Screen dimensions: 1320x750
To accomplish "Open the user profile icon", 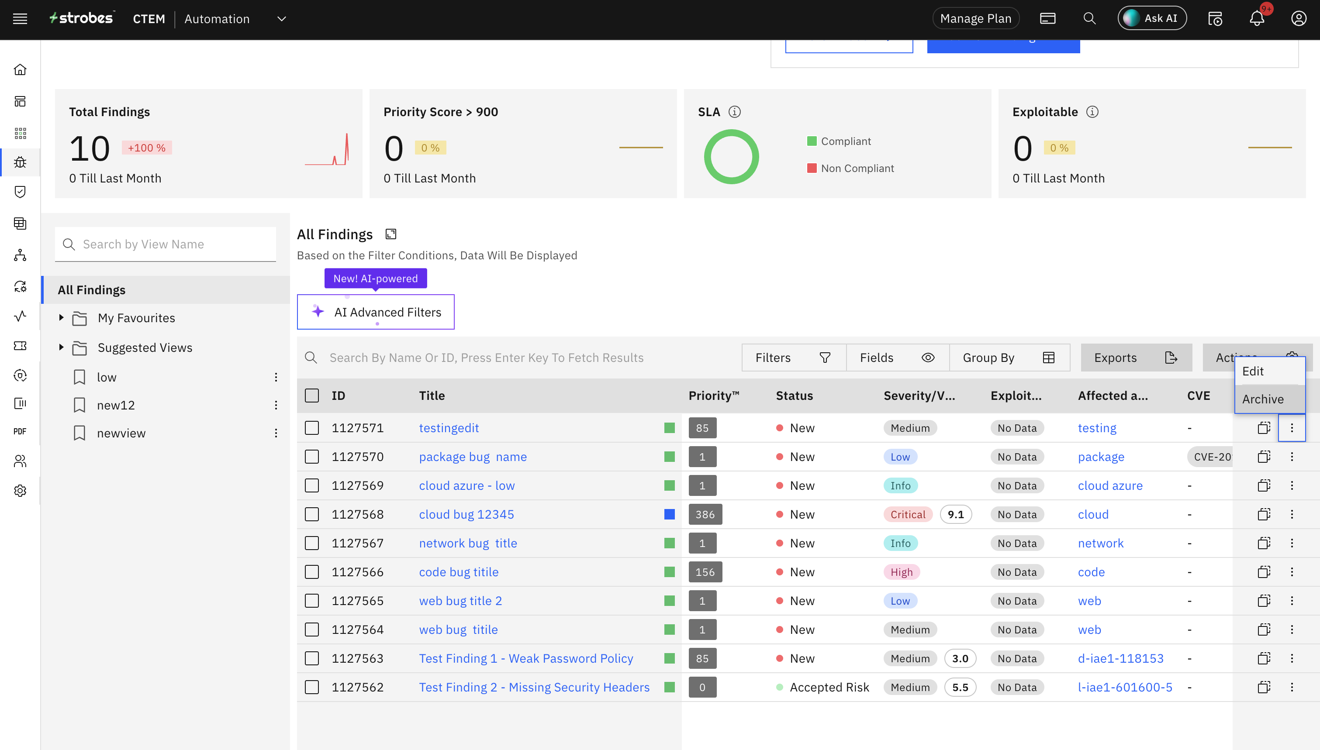I will point(1298,19).
